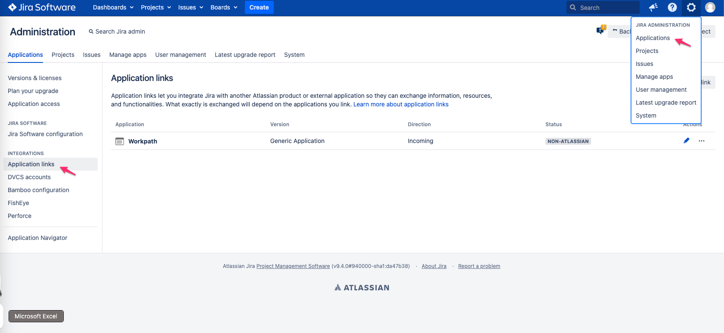Open the Report a problem footer link
The width and height of the screenshot is (724, 333).
(x=479, y=266)
